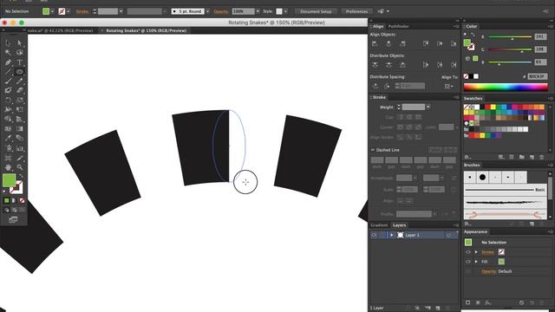Select the Pen tool
The width and height of the screenshot is (555, 312).
pos(8,62)
